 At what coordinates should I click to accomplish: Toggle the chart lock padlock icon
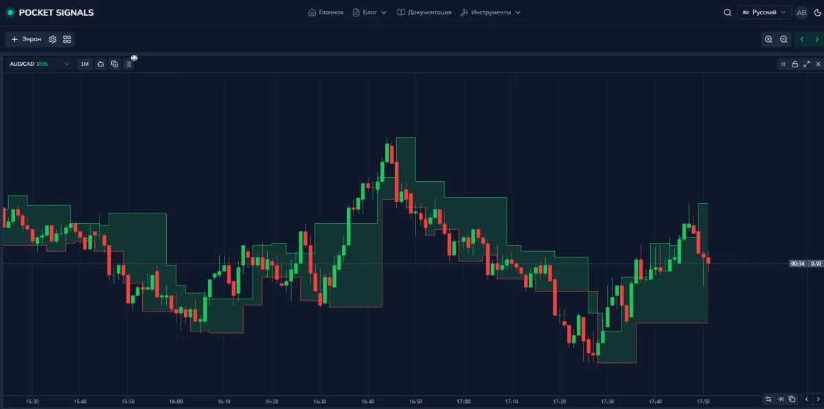794,64
